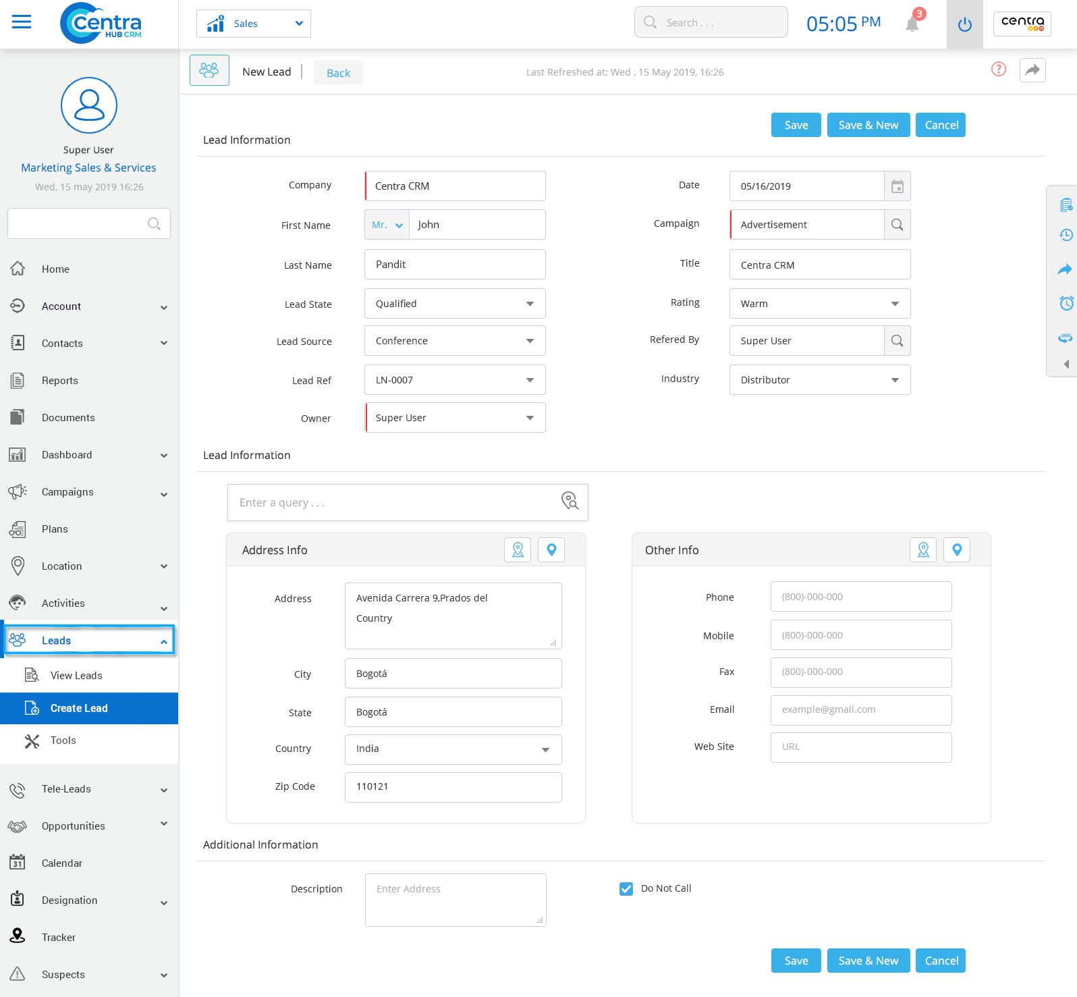Click map pin icon in Address Info

(x=551, y=550)
